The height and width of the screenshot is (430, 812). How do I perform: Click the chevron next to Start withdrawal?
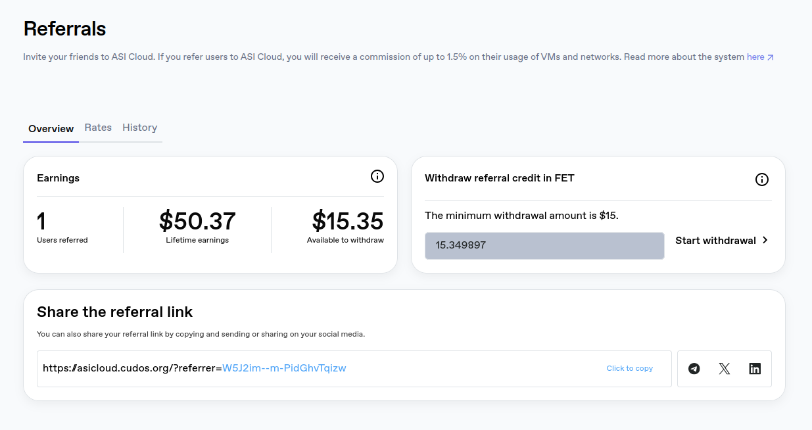765,240
